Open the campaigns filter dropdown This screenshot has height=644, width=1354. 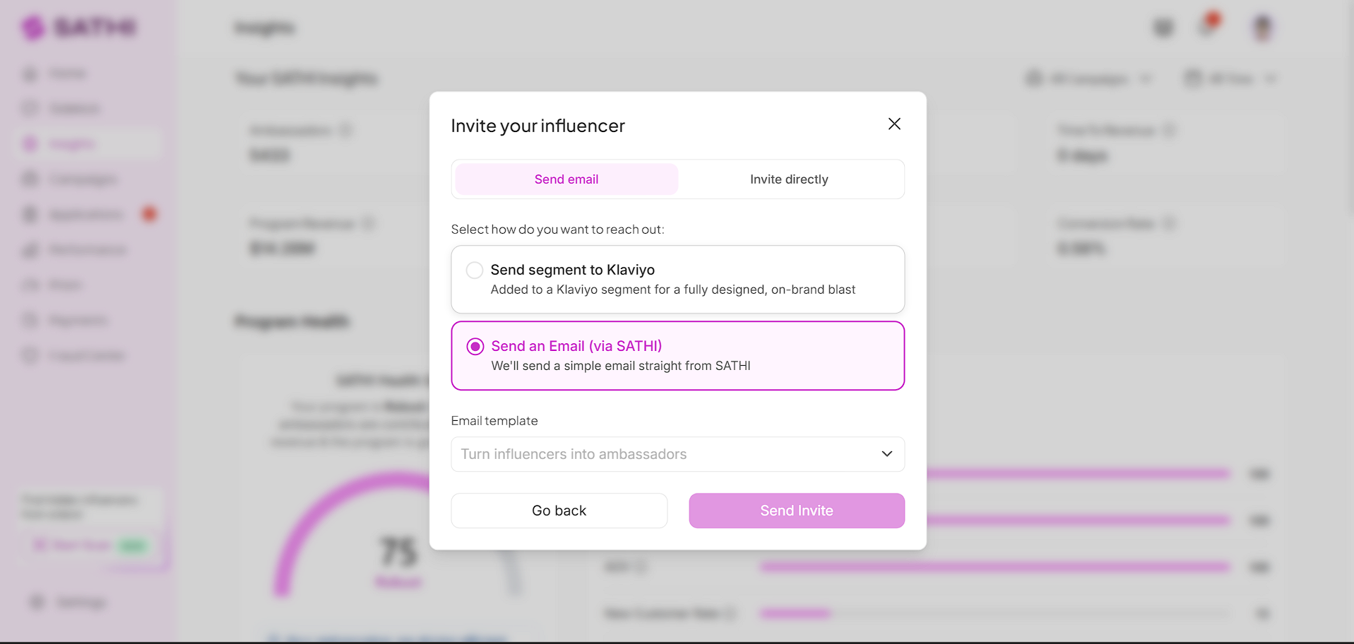tap(1089, 78)
